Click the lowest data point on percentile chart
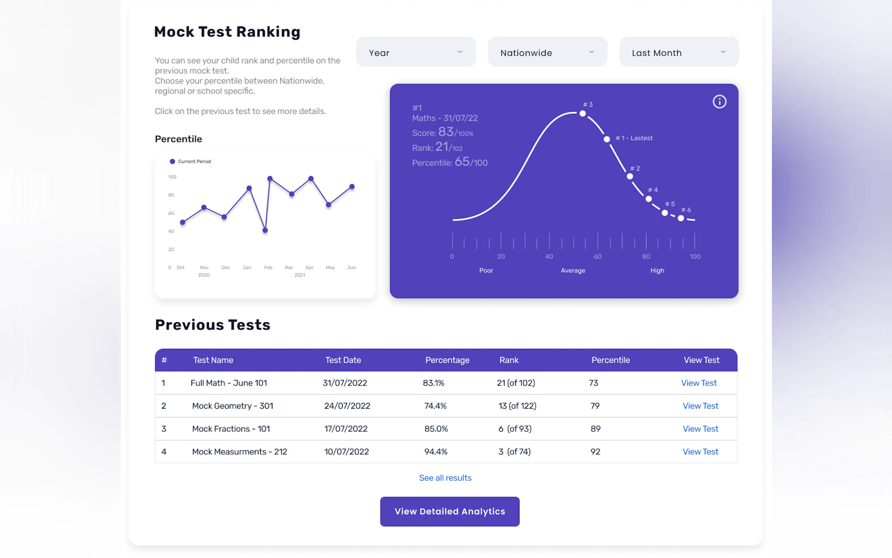This screenshot has height=558, width=892. tap(265, 230)
